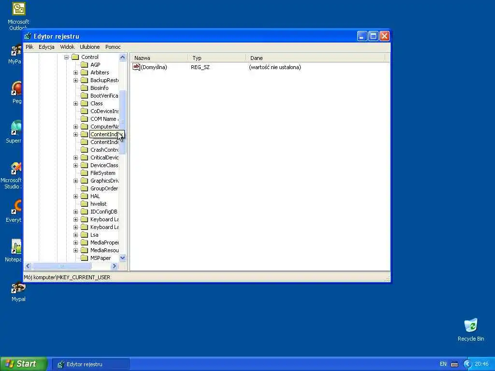This screenshot has height=371, width=495.
Task: Open the Recycle Bin desktop icon
Action: [471, 329]
